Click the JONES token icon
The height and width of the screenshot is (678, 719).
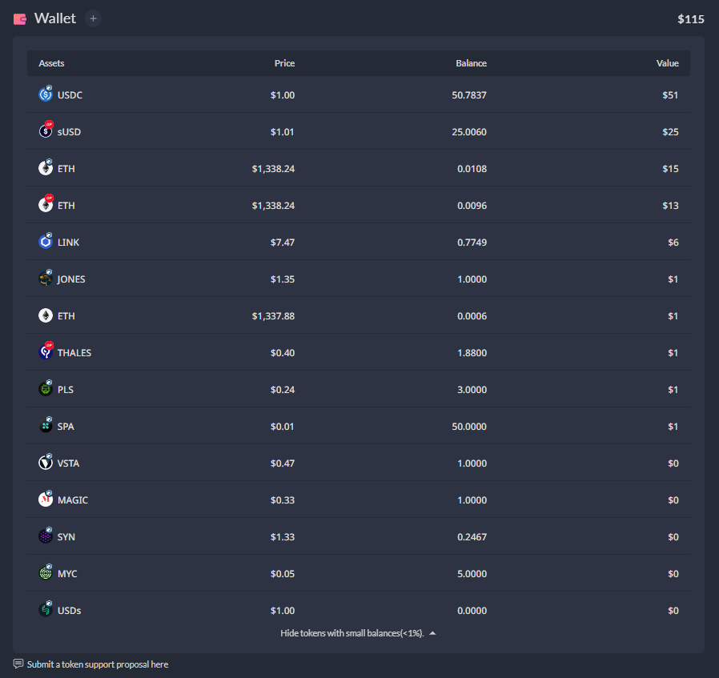coord(46,279)
